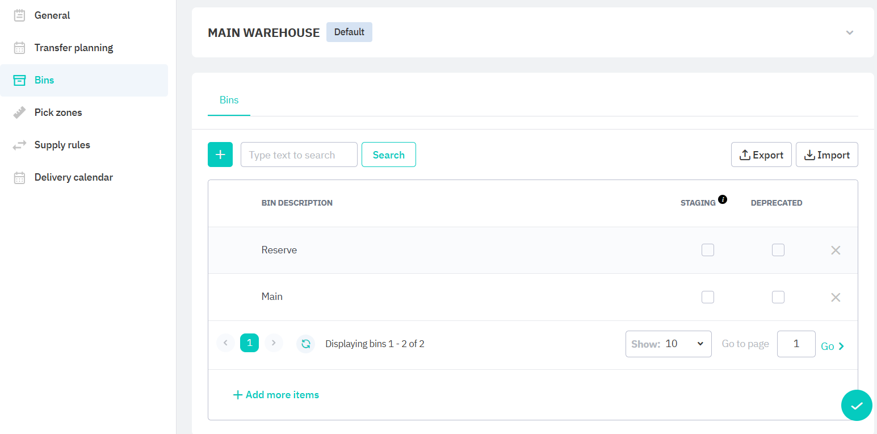Remove the Main bin using X icon
This screenshot has height=434, width=877.
click(x=835, y=297)
